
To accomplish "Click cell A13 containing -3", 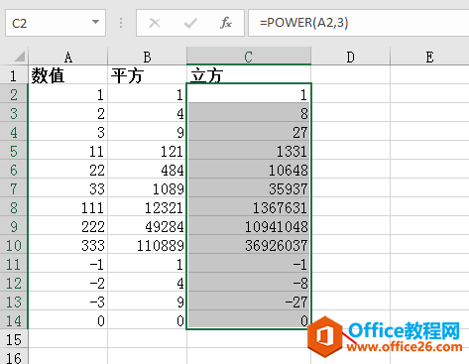I will click(x=68, y=301).
